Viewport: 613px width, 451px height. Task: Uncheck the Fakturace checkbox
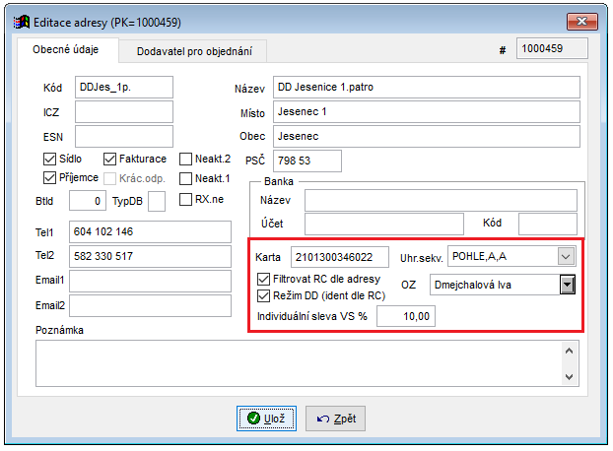pos(109,159)
